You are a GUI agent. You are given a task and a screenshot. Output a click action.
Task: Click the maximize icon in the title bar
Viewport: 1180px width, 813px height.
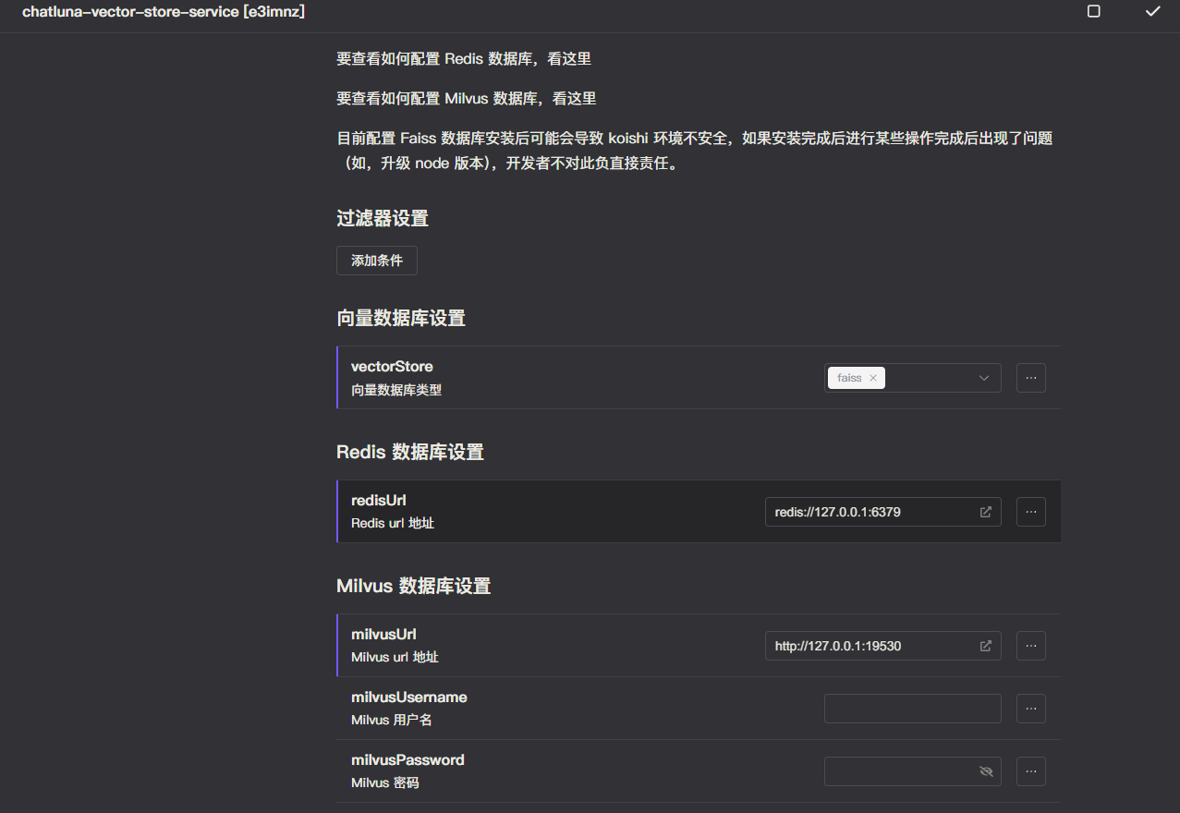pyautogui.click(x=1093, y=13)
